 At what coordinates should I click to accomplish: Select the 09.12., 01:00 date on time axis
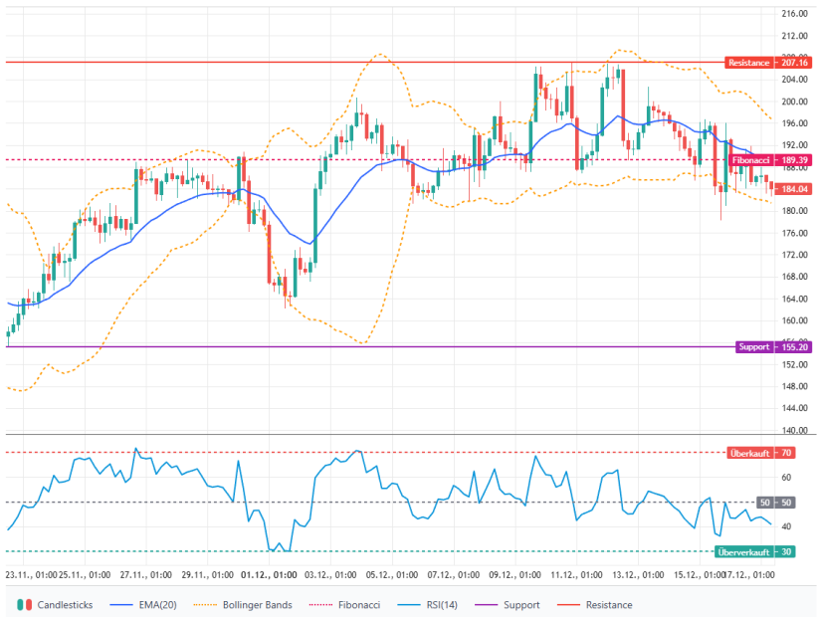click(x=515, y=575)
